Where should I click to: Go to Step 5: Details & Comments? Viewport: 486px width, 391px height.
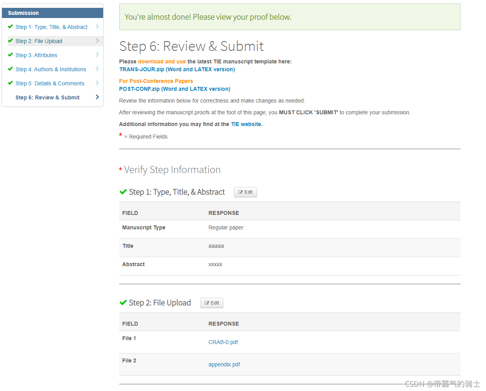(50, 83)
